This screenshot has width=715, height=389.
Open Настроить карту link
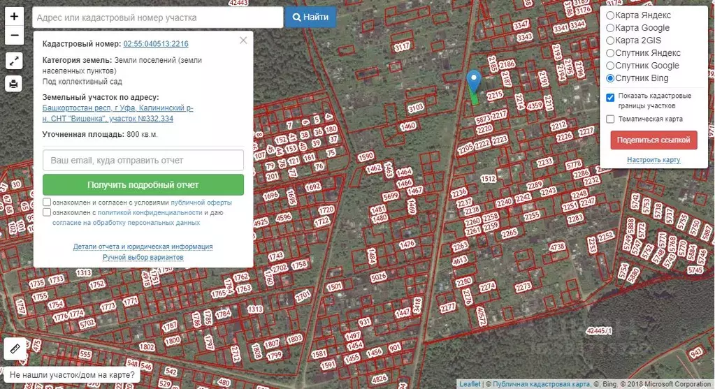click(x=653, y=160)
